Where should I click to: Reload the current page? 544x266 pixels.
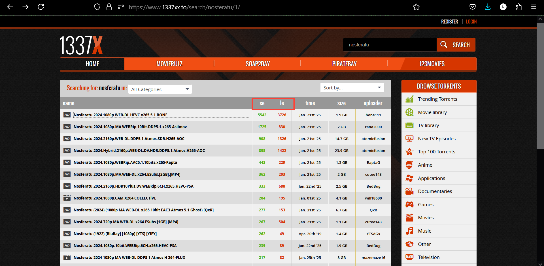tap(41, 7)
